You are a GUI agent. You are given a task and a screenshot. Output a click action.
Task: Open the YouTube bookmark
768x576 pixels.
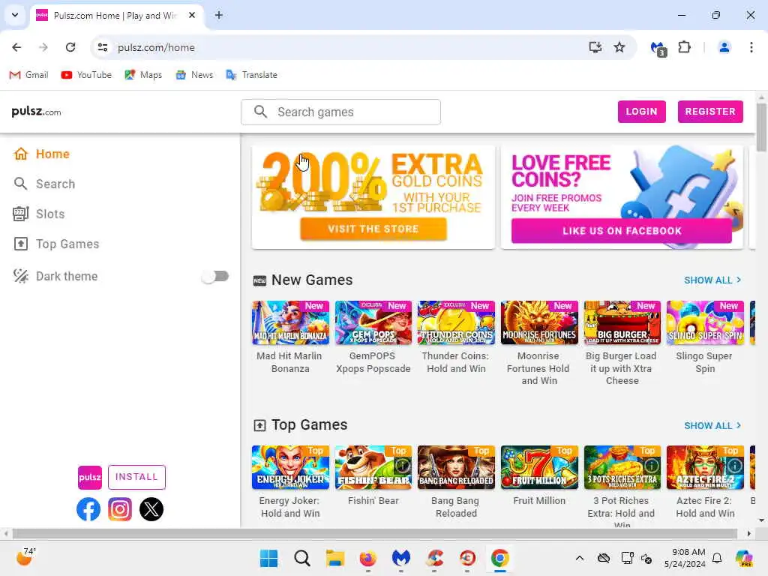(86, 75)
